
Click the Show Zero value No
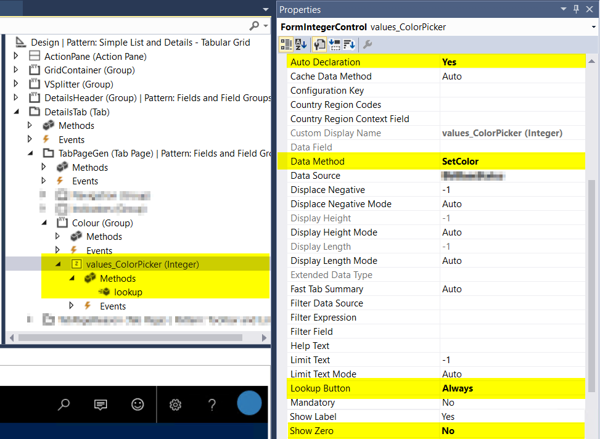click(513, 430)
